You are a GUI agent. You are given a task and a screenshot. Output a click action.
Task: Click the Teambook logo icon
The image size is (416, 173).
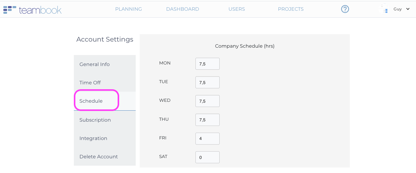[x=9, y=9]
